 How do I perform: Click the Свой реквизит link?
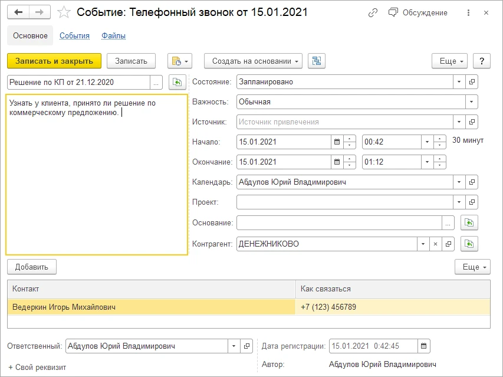37,367
